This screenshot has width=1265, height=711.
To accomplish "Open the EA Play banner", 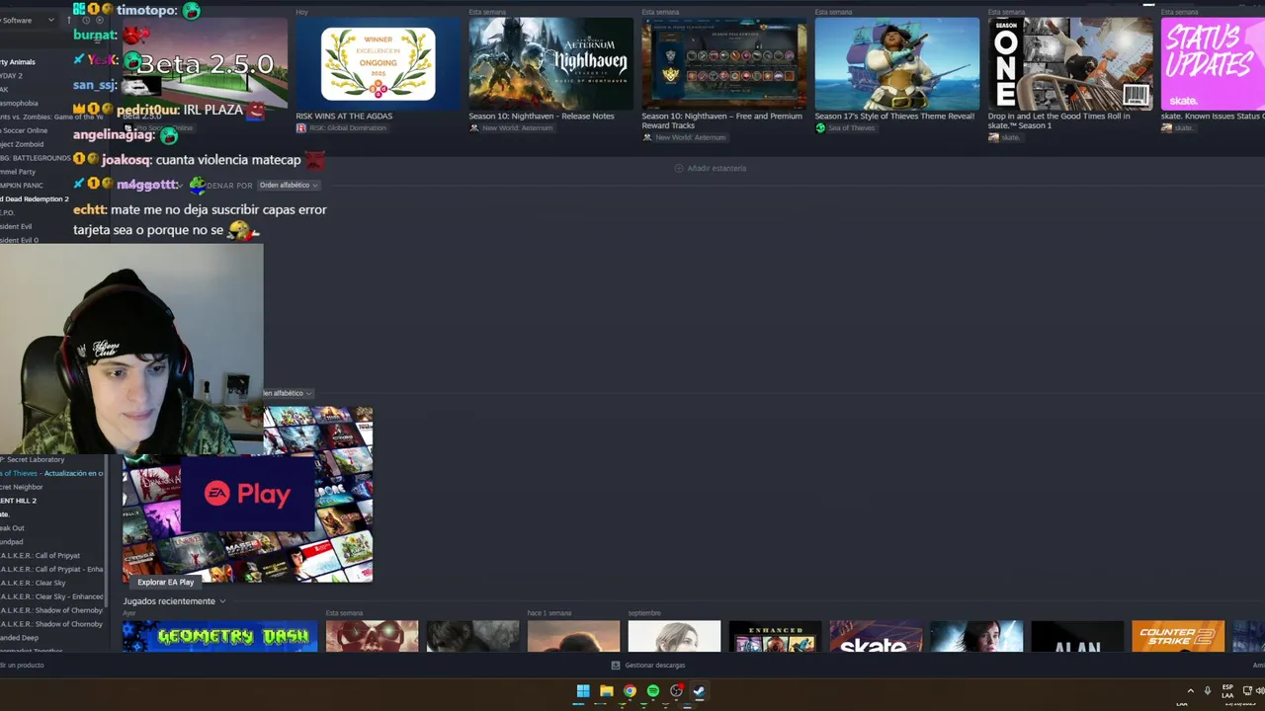I will point(247,494).
